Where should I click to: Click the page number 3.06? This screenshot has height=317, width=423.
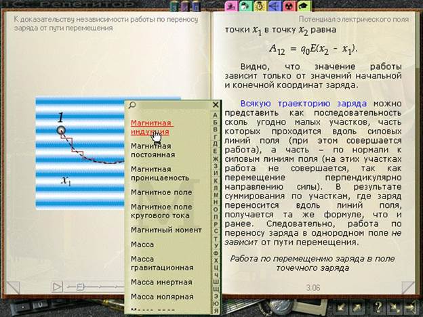tap(313, 288)
